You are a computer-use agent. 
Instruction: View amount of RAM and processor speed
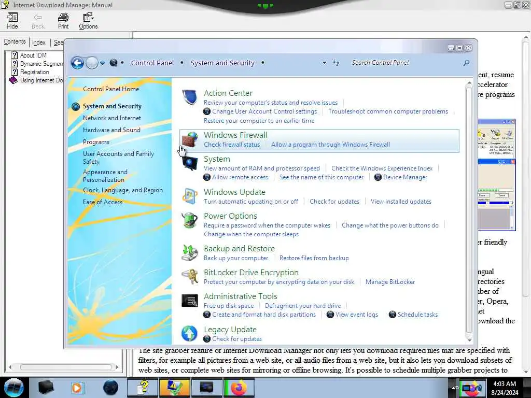pos(261,168)
